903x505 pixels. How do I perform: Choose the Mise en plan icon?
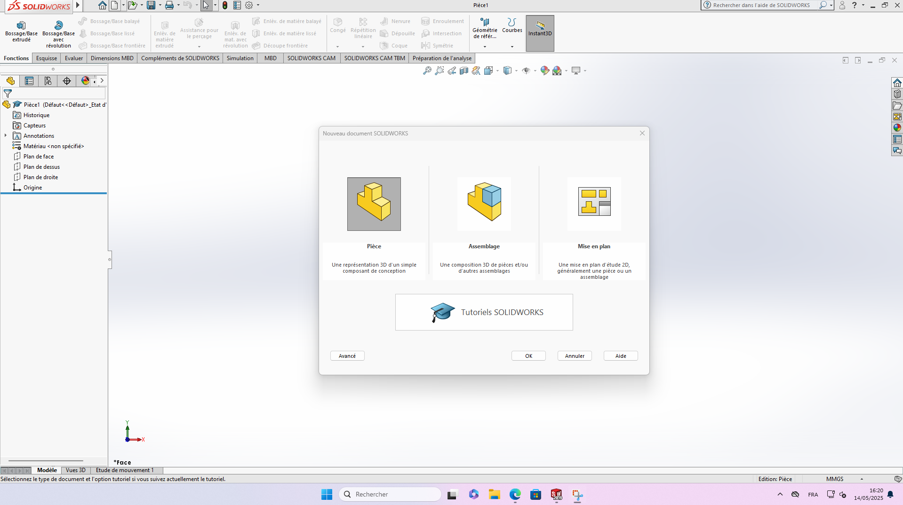coord(594,204)
